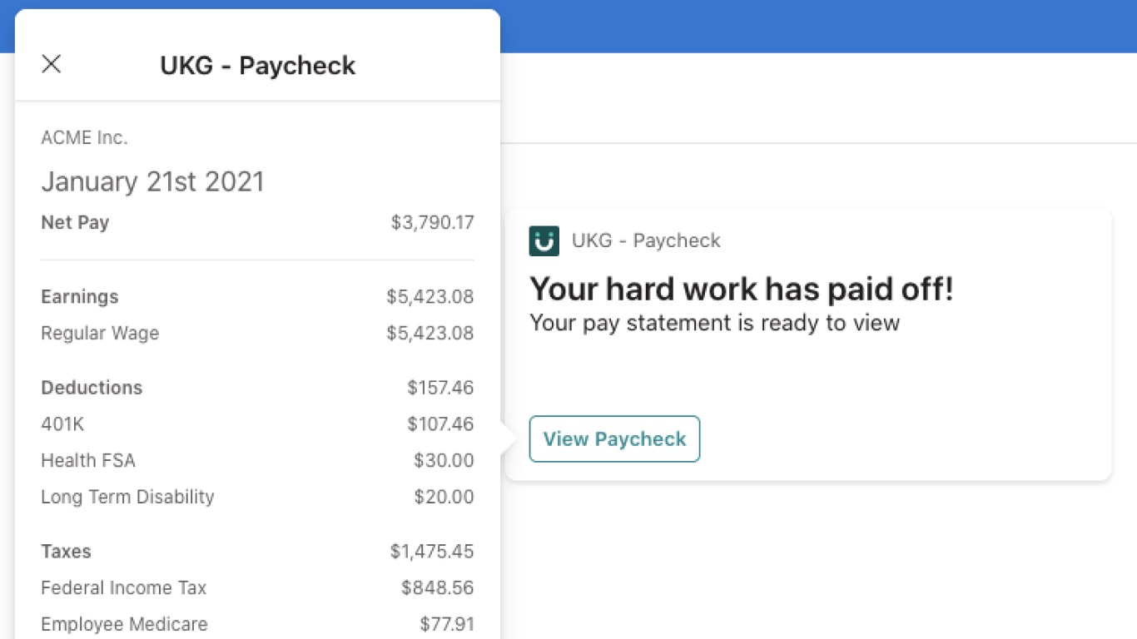Close the UKG Paycheck panel
This screenshot has height=639, width=1137.
click(x=52, y=64)
